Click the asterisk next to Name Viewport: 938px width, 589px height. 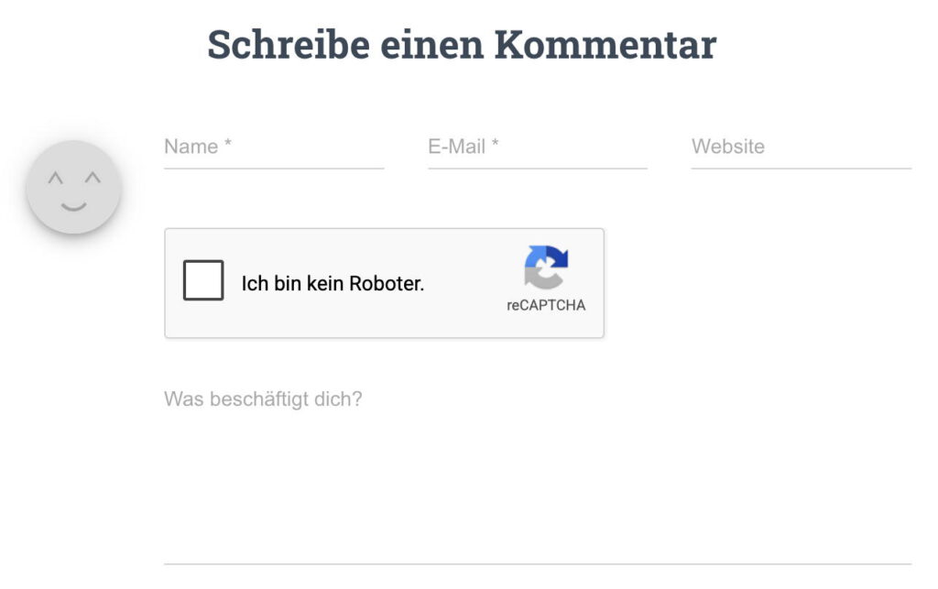coord(227,145)
